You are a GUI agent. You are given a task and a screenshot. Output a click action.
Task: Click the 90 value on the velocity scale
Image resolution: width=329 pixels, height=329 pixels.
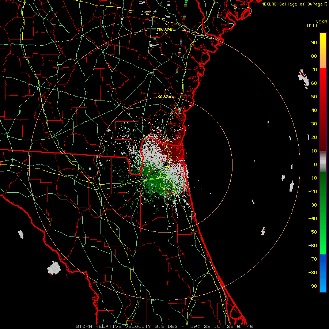pyautogui.click(x=314, y=43)
